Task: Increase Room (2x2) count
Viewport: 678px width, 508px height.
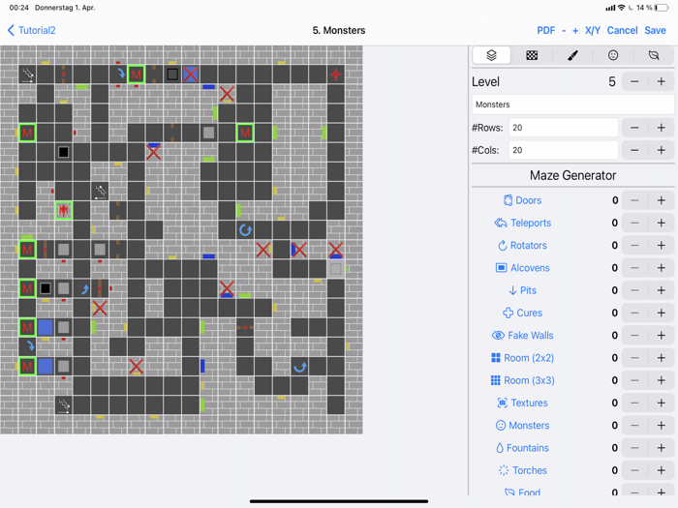Action: (662, 358)
